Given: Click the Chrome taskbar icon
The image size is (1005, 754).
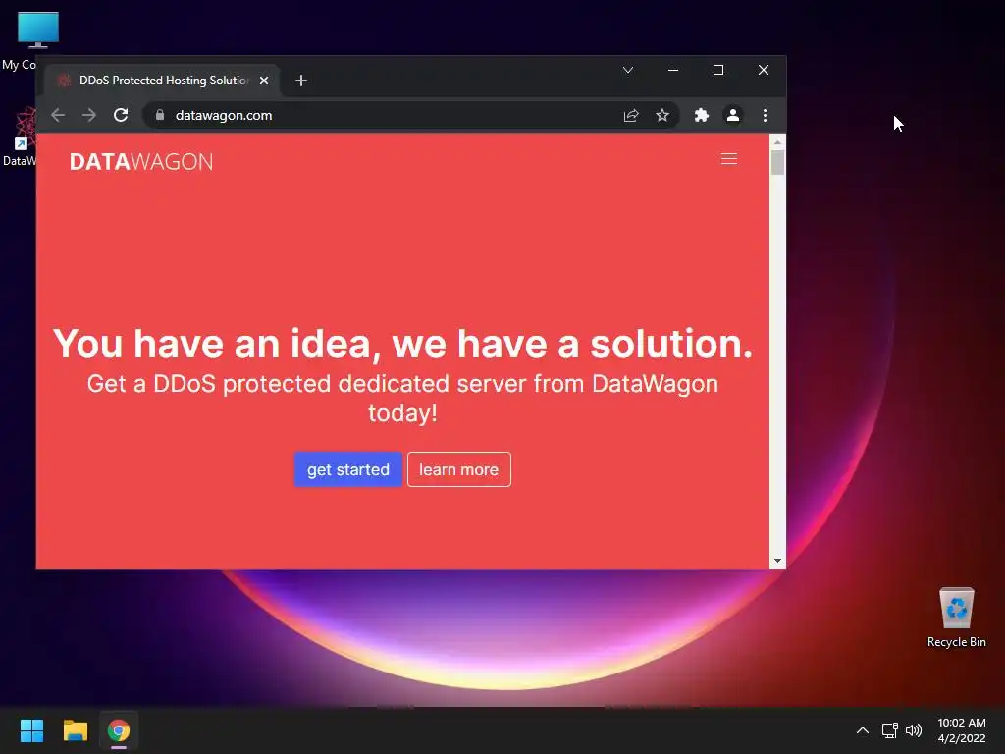Looking at the screenshot, I should [x=119, y=730].
